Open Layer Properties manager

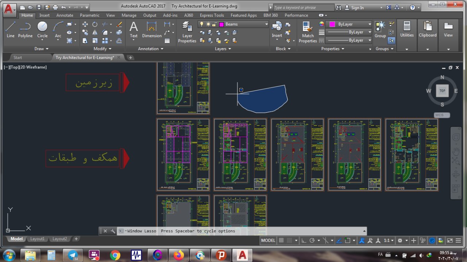point(187,32)
